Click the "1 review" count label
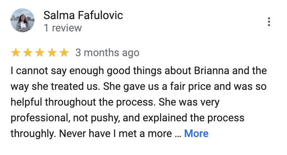Viewport: 287px width, 155px height. coord(63,28)
